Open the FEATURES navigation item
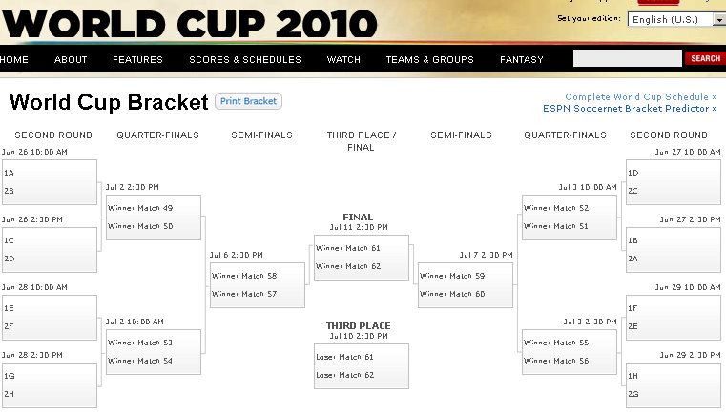726x416 pixels. pos(137,60)
